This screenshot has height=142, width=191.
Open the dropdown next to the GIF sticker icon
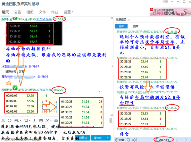[20, 120]
